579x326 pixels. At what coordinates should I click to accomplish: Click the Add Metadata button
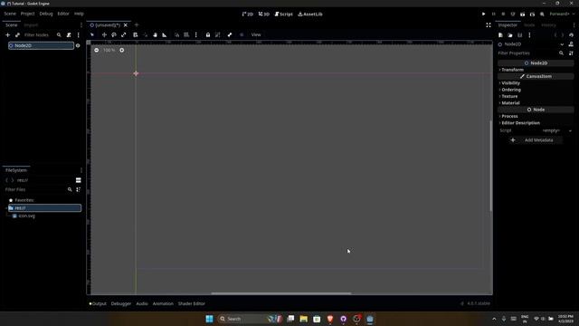[535, 140]
